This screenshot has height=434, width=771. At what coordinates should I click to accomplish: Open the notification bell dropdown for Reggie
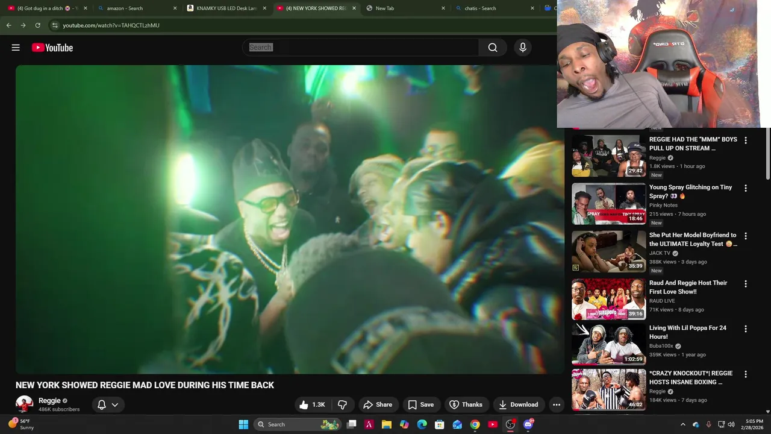(x=108, y=404)
